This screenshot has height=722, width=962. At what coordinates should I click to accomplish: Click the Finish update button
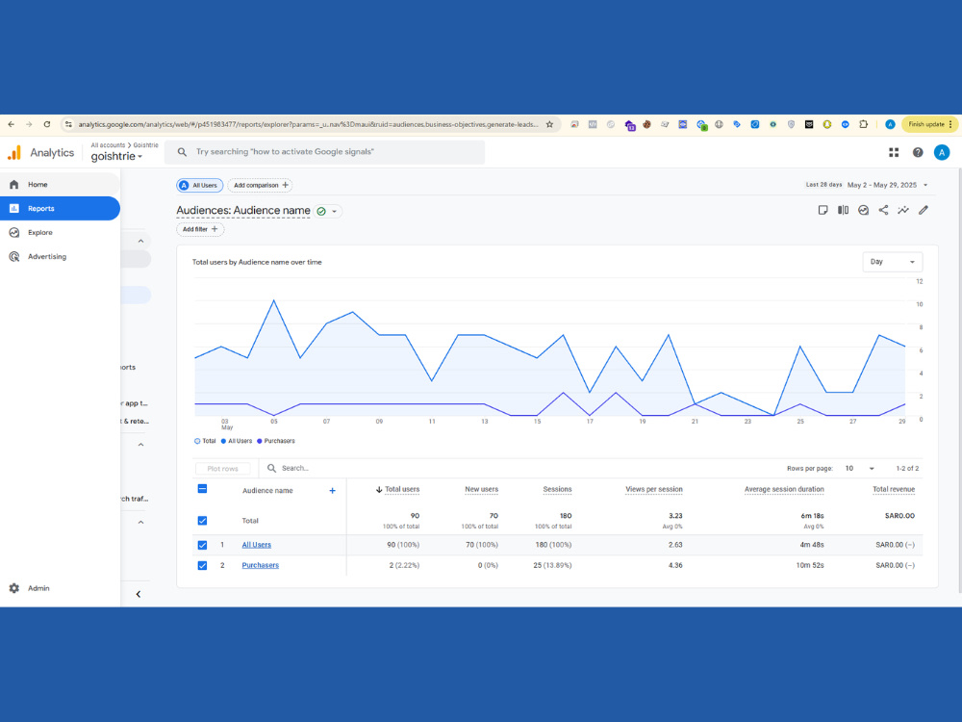click(929, 124)
